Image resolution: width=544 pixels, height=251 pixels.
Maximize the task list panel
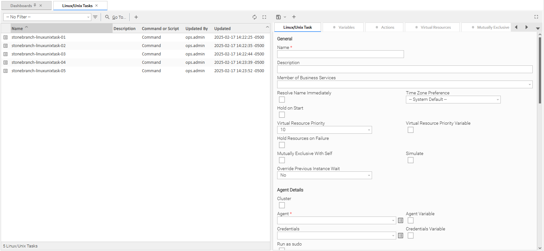264,17
